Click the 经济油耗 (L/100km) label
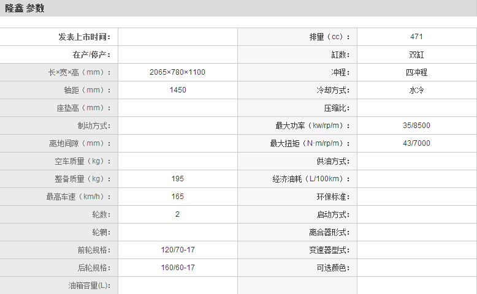477x294 pixels. coord(312,179)
